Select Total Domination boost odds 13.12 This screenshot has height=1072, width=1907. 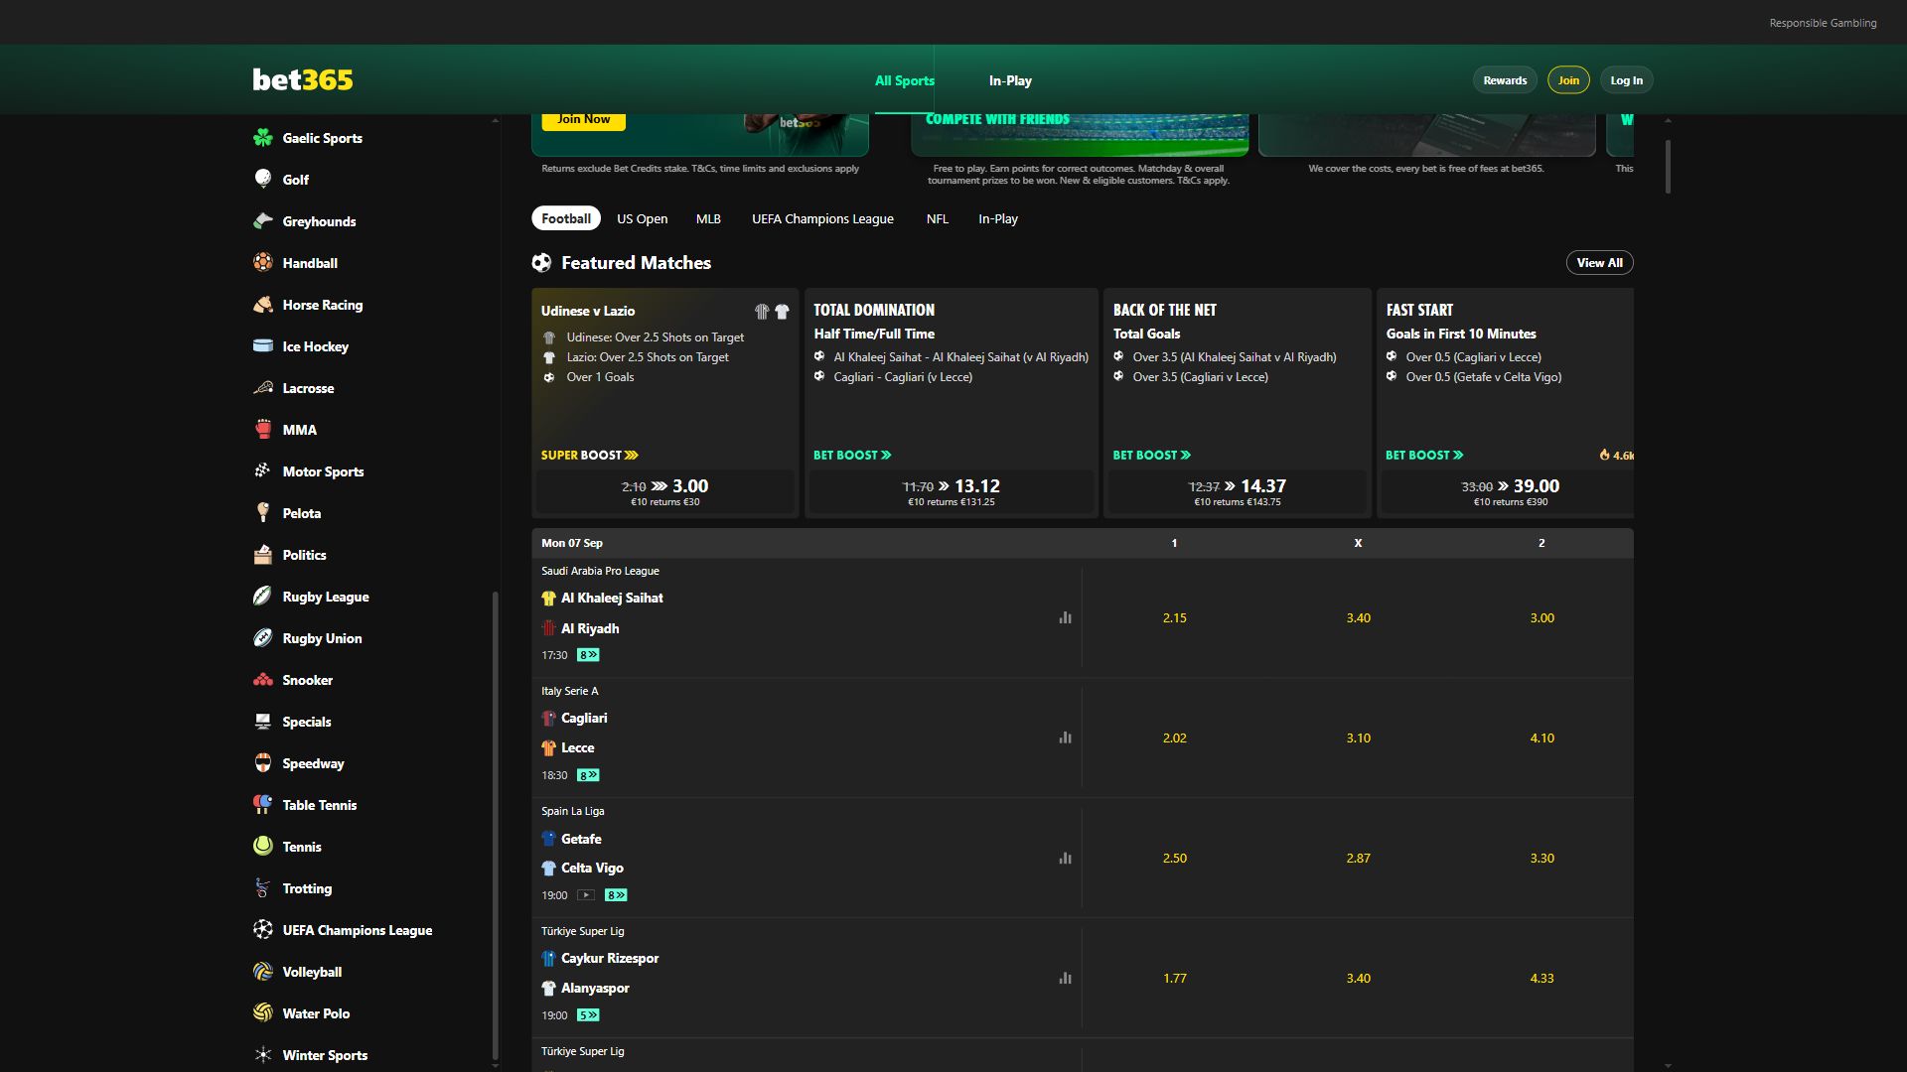951,491
